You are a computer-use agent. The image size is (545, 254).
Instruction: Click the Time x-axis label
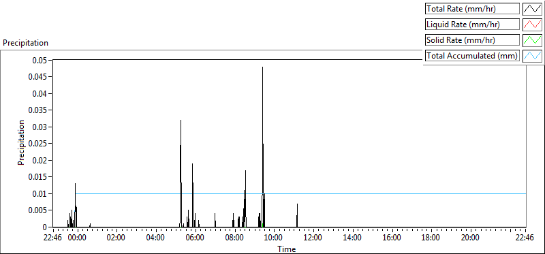pyautogui.click(x=286, y=249)
